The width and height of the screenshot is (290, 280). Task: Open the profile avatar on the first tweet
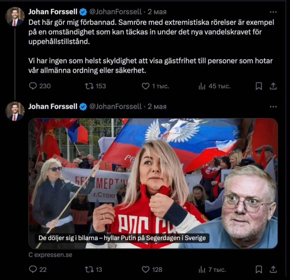[x=15, y=16]
